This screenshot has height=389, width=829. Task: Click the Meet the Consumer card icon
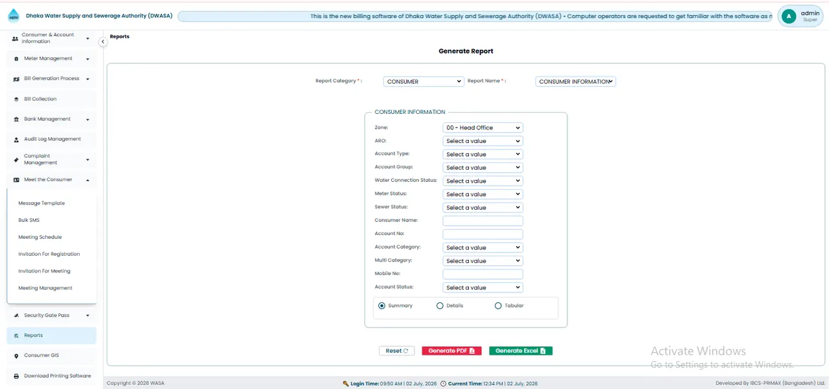(16, 180)
